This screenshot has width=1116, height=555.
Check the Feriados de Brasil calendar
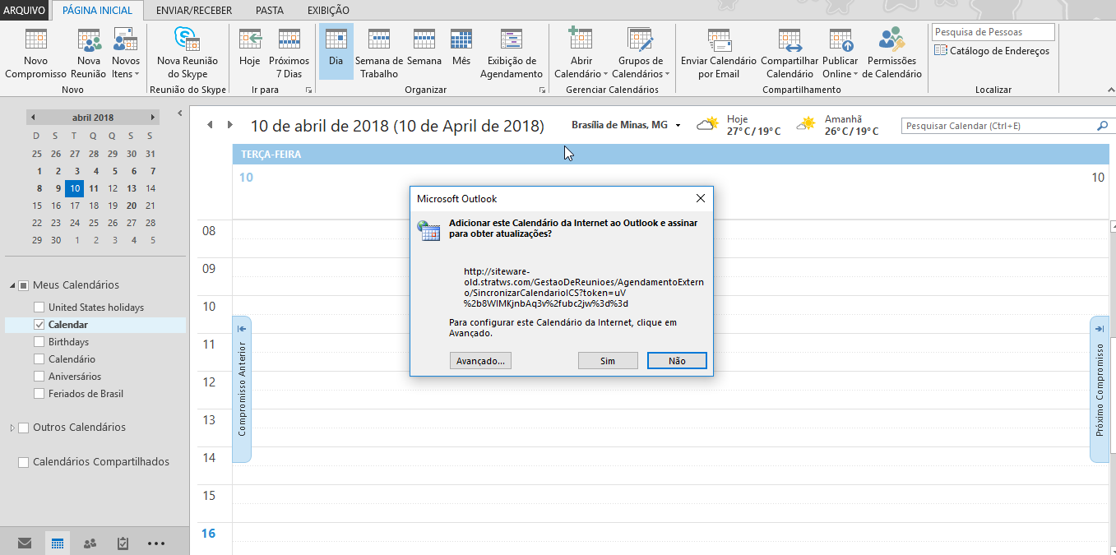[x=39, y=394]
